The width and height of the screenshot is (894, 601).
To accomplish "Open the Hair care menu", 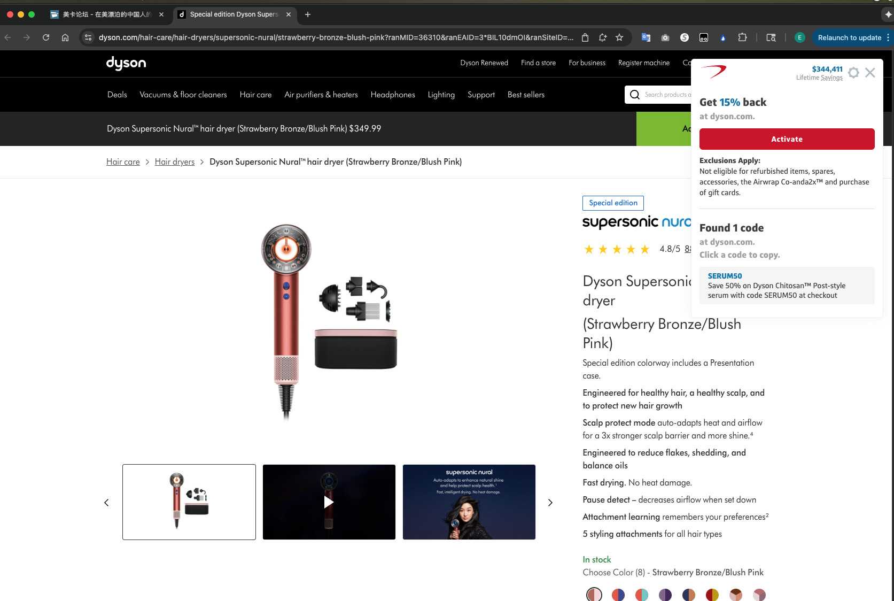I will tap(255, 95).
